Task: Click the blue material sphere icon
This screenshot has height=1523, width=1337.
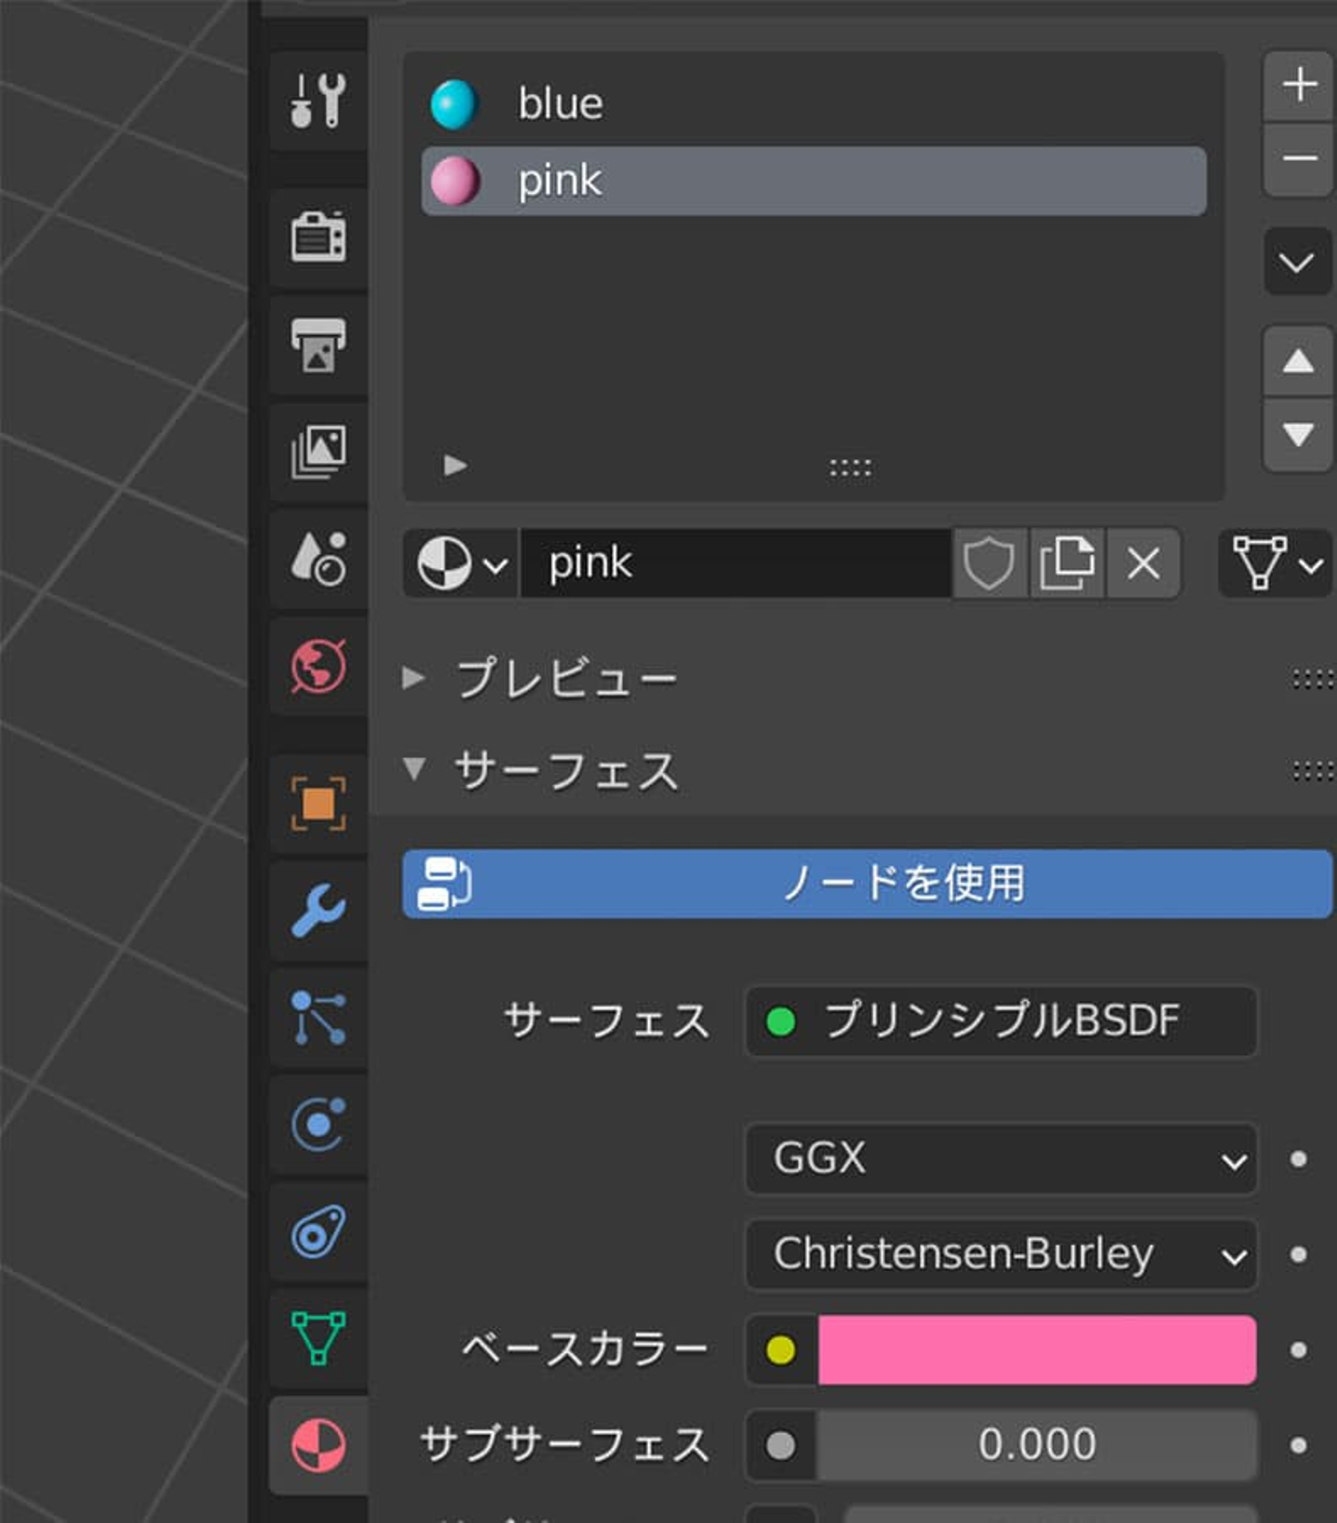Action: pyautogui.click(x=454, y=104)
